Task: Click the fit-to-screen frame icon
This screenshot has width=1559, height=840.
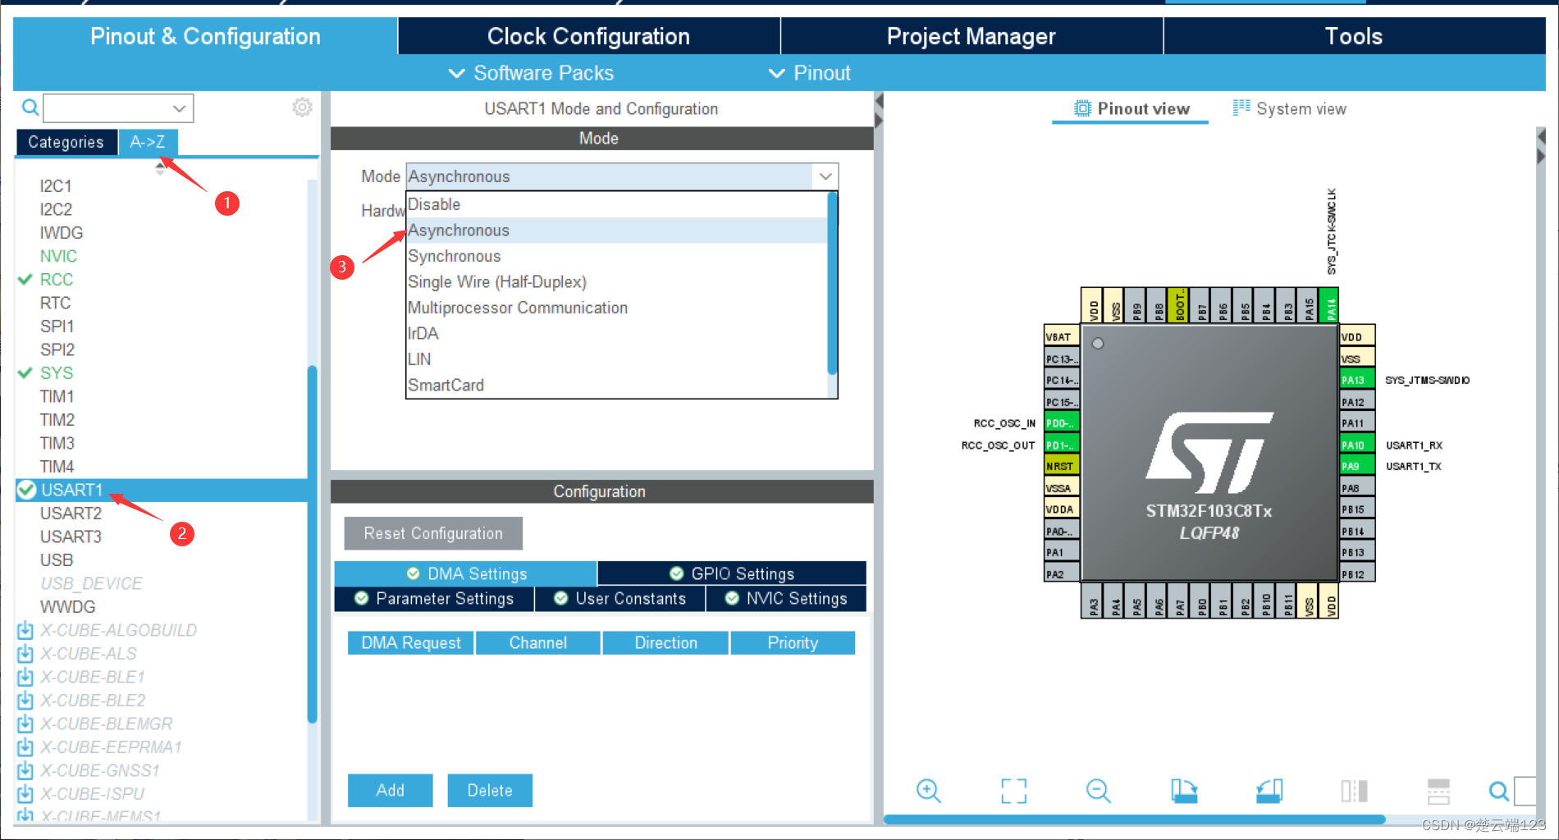Action: point(1013,791)
